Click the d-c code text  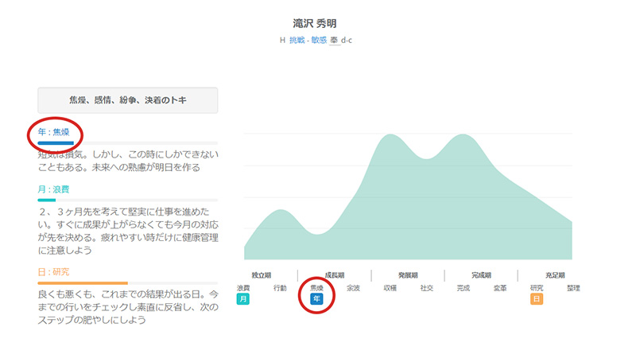[x=347, y=41]
